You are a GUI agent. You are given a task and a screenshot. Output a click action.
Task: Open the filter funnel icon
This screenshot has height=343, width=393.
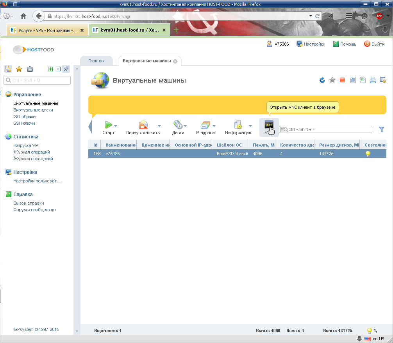pos(382,129)
